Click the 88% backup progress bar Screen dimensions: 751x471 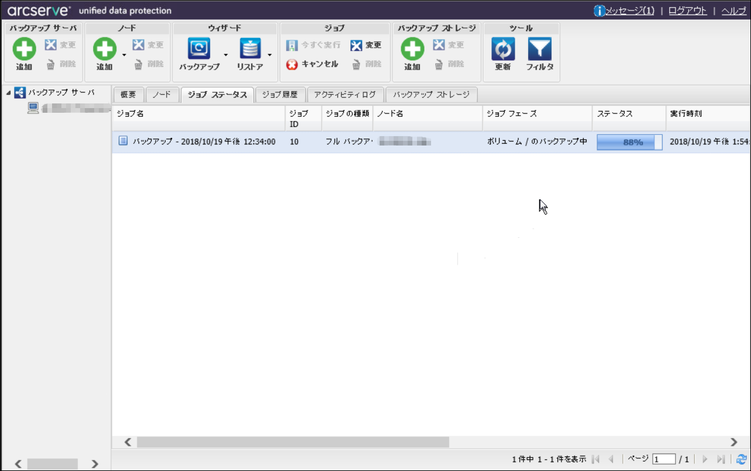click(629, 142)
